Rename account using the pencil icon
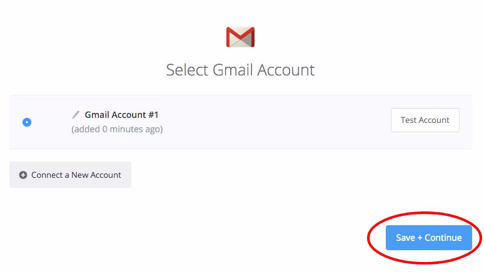484x272 pixels. [76, 115]
